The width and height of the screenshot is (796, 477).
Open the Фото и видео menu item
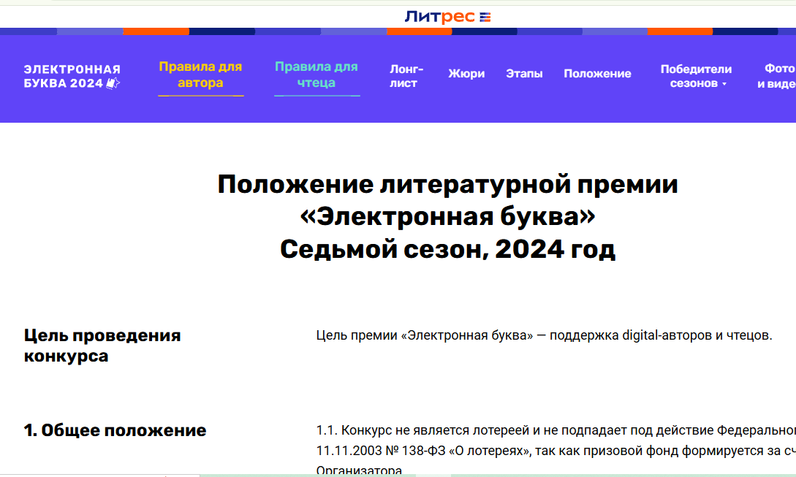point(781,75)
